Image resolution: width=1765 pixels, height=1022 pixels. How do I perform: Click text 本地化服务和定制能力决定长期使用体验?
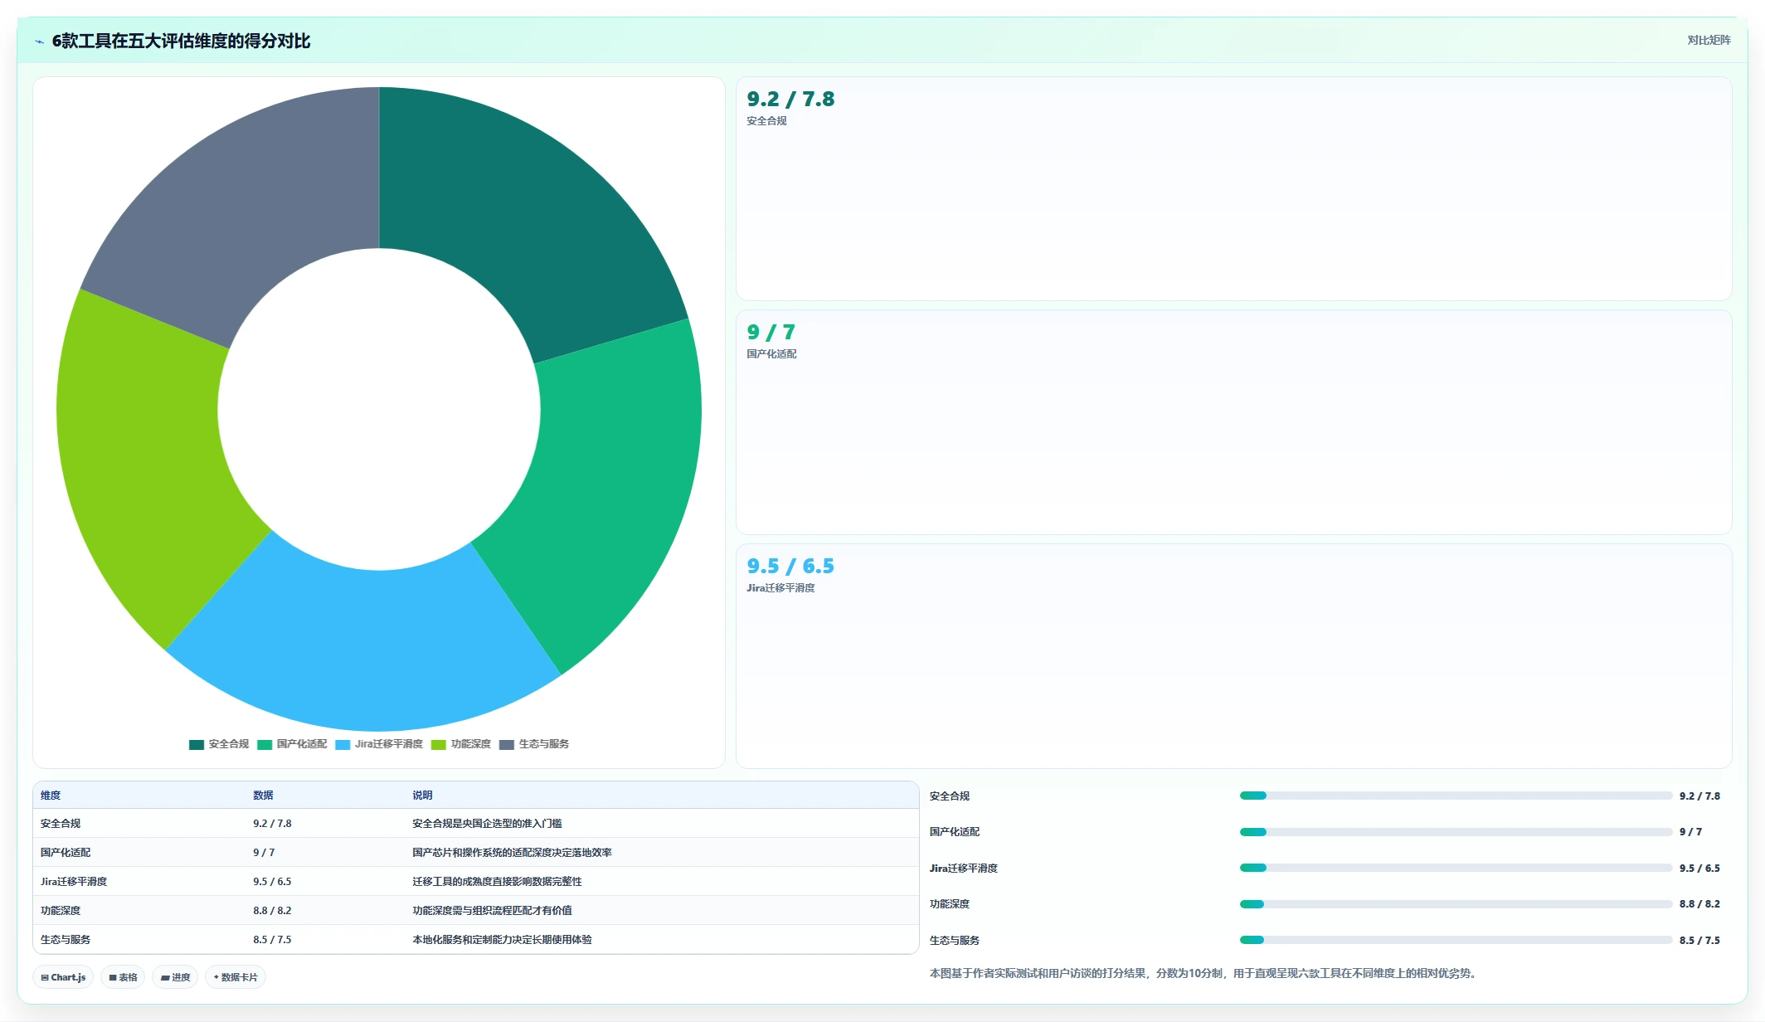pos(502,940)
